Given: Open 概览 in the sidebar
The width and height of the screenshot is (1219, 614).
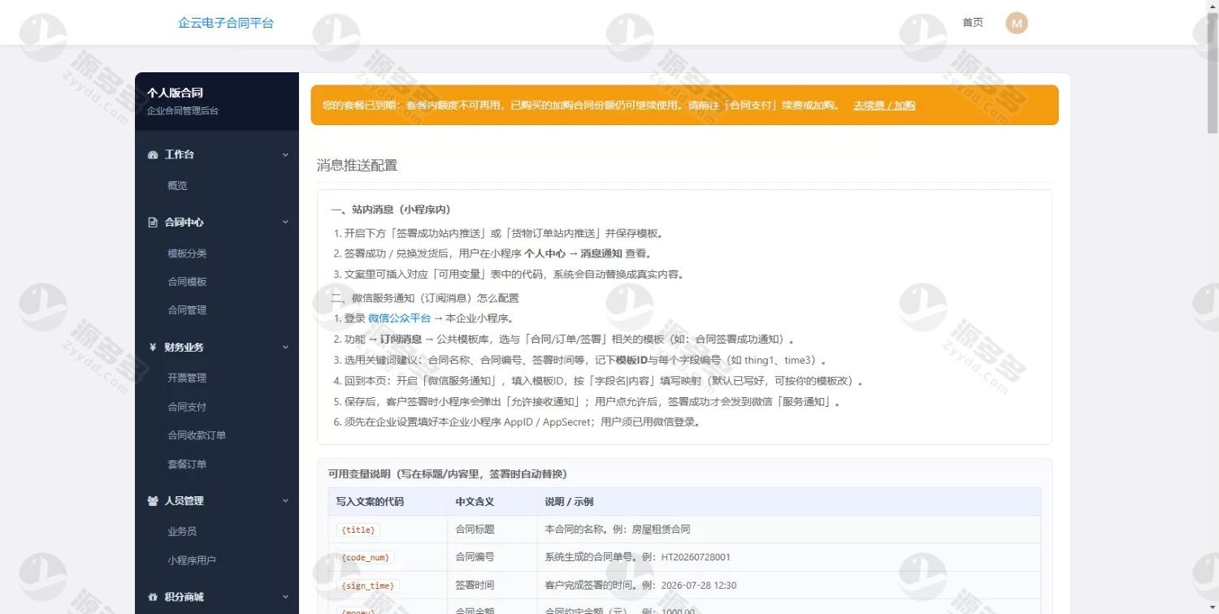Looking at the screenshot, I should tap(177, 185).
